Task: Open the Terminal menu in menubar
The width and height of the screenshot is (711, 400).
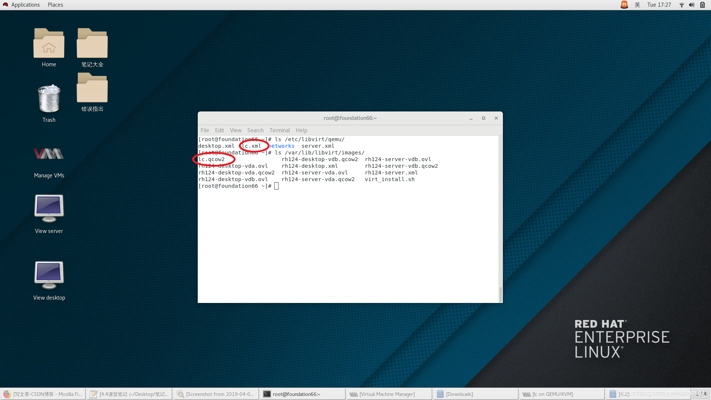Action: point(280,130)
